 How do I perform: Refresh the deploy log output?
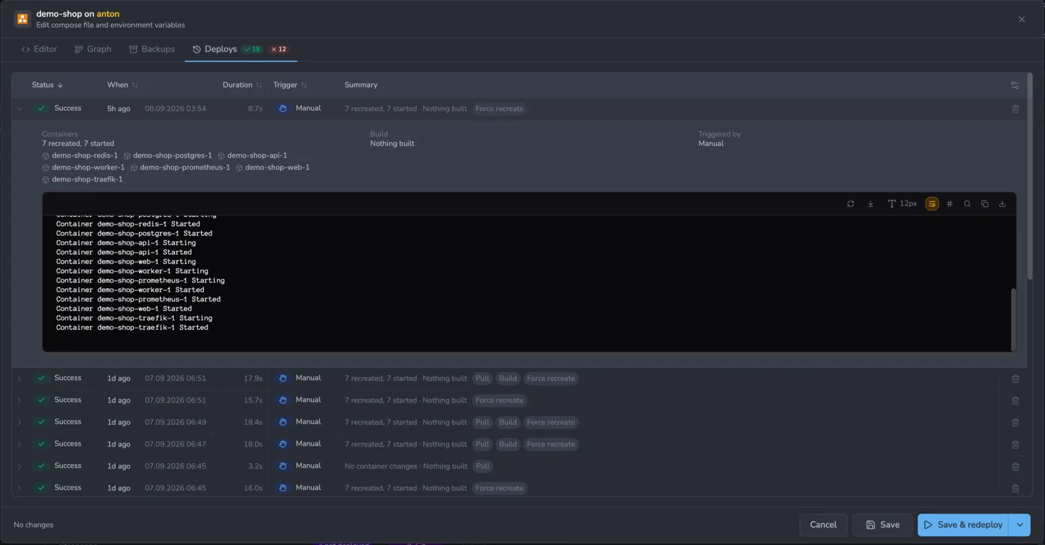pyautogui.click(x=850, y=204)
